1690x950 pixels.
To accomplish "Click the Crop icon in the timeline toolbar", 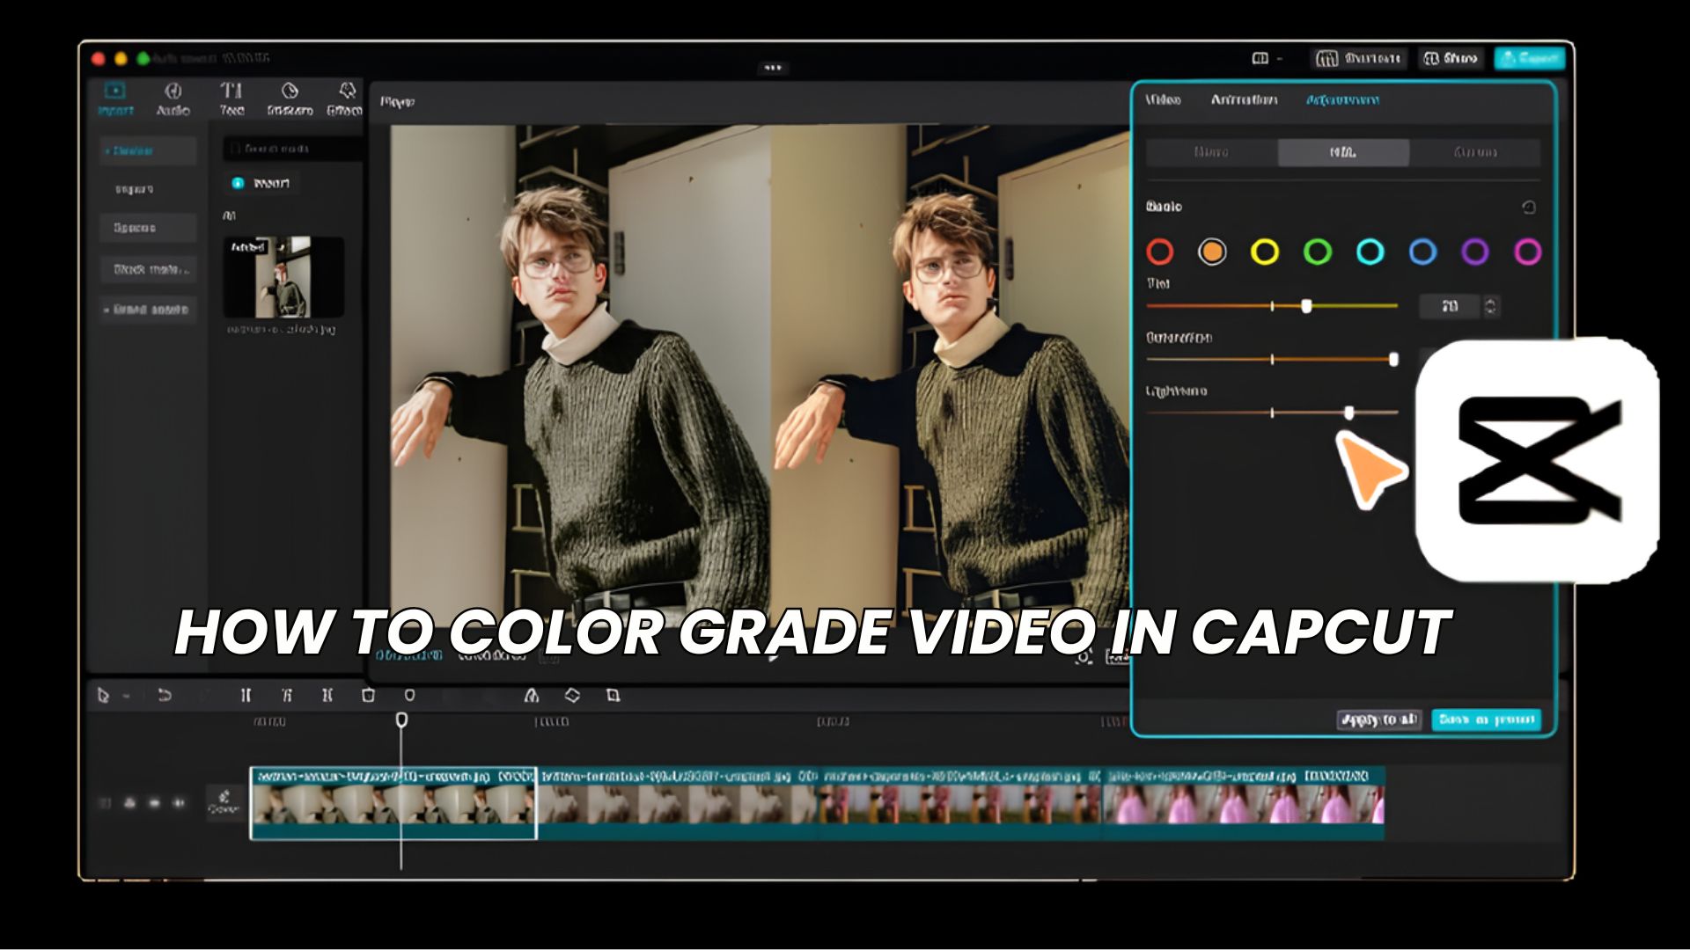I will coord(614,696).
